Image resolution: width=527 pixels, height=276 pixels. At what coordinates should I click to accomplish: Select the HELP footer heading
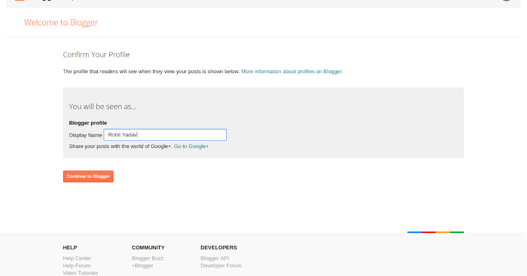pos(70,248)
